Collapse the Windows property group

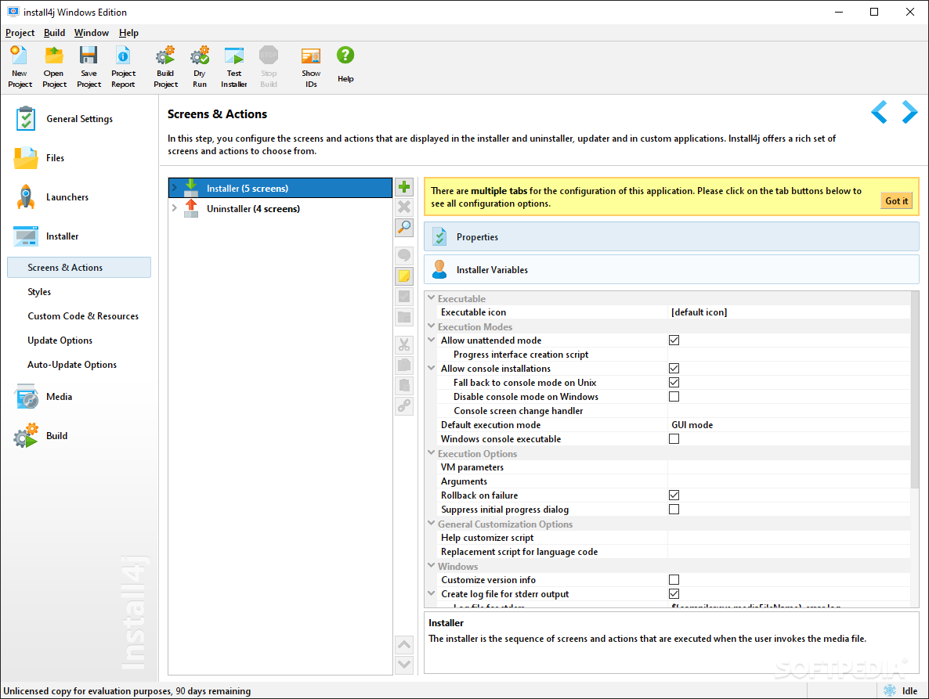pyautogui.click(x=432, y=566)
